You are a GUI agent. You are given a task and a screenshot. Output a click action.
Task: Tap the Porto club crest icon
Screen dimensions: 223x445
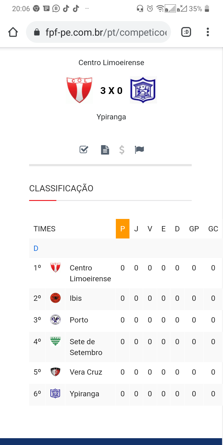[55, 320]
